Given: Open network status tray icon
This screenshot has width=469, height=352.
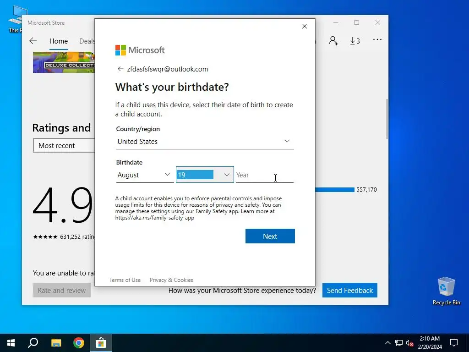Looking at the screenshot, I should (x=399, y=343).
